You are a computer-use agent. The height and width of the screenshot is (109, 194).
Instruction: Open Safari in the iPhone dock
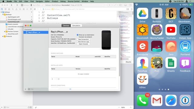(171, 100)
